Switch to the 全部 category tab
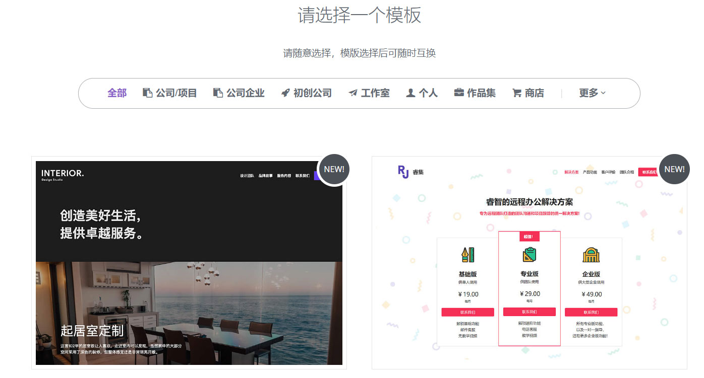704x378 pixels. click(x=117, y=93)
